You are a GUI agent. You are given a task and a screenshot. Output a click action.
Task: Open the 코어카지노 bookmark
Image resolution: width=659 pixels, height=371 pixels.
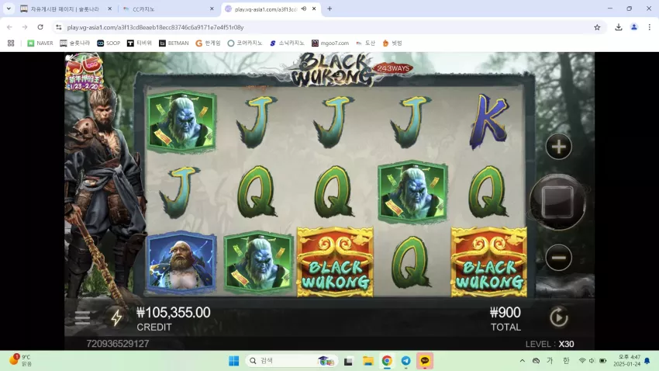pyautogui.click(x=244, y=43)
